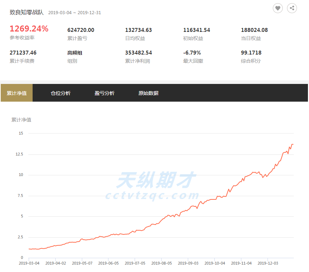Open the 盈亏分析 tab
Screen dimensions: 309x272
click(105, 93)
